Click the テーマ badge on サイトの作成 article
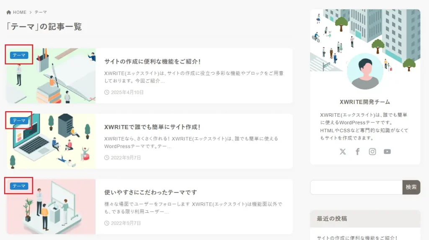The width and height of the screenshot is (429, 240). pos(19,55)
